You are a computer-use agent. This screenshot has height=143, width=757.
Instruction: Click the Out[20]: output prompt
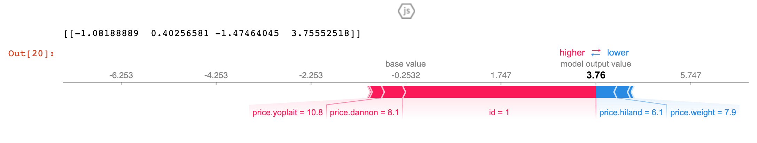pos(31,53)
